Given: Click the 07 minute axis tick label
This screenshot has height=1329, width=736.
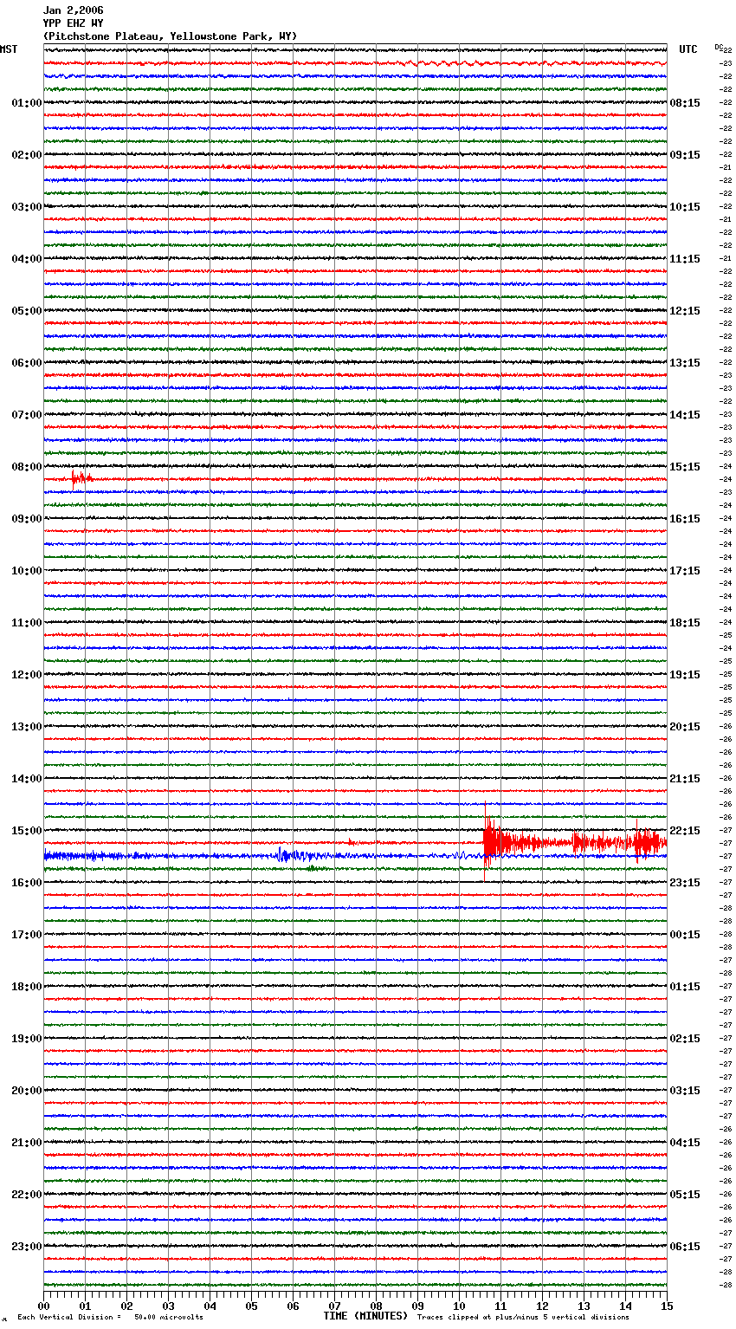Looking at the screenshot, I should tap(334, 1306).
